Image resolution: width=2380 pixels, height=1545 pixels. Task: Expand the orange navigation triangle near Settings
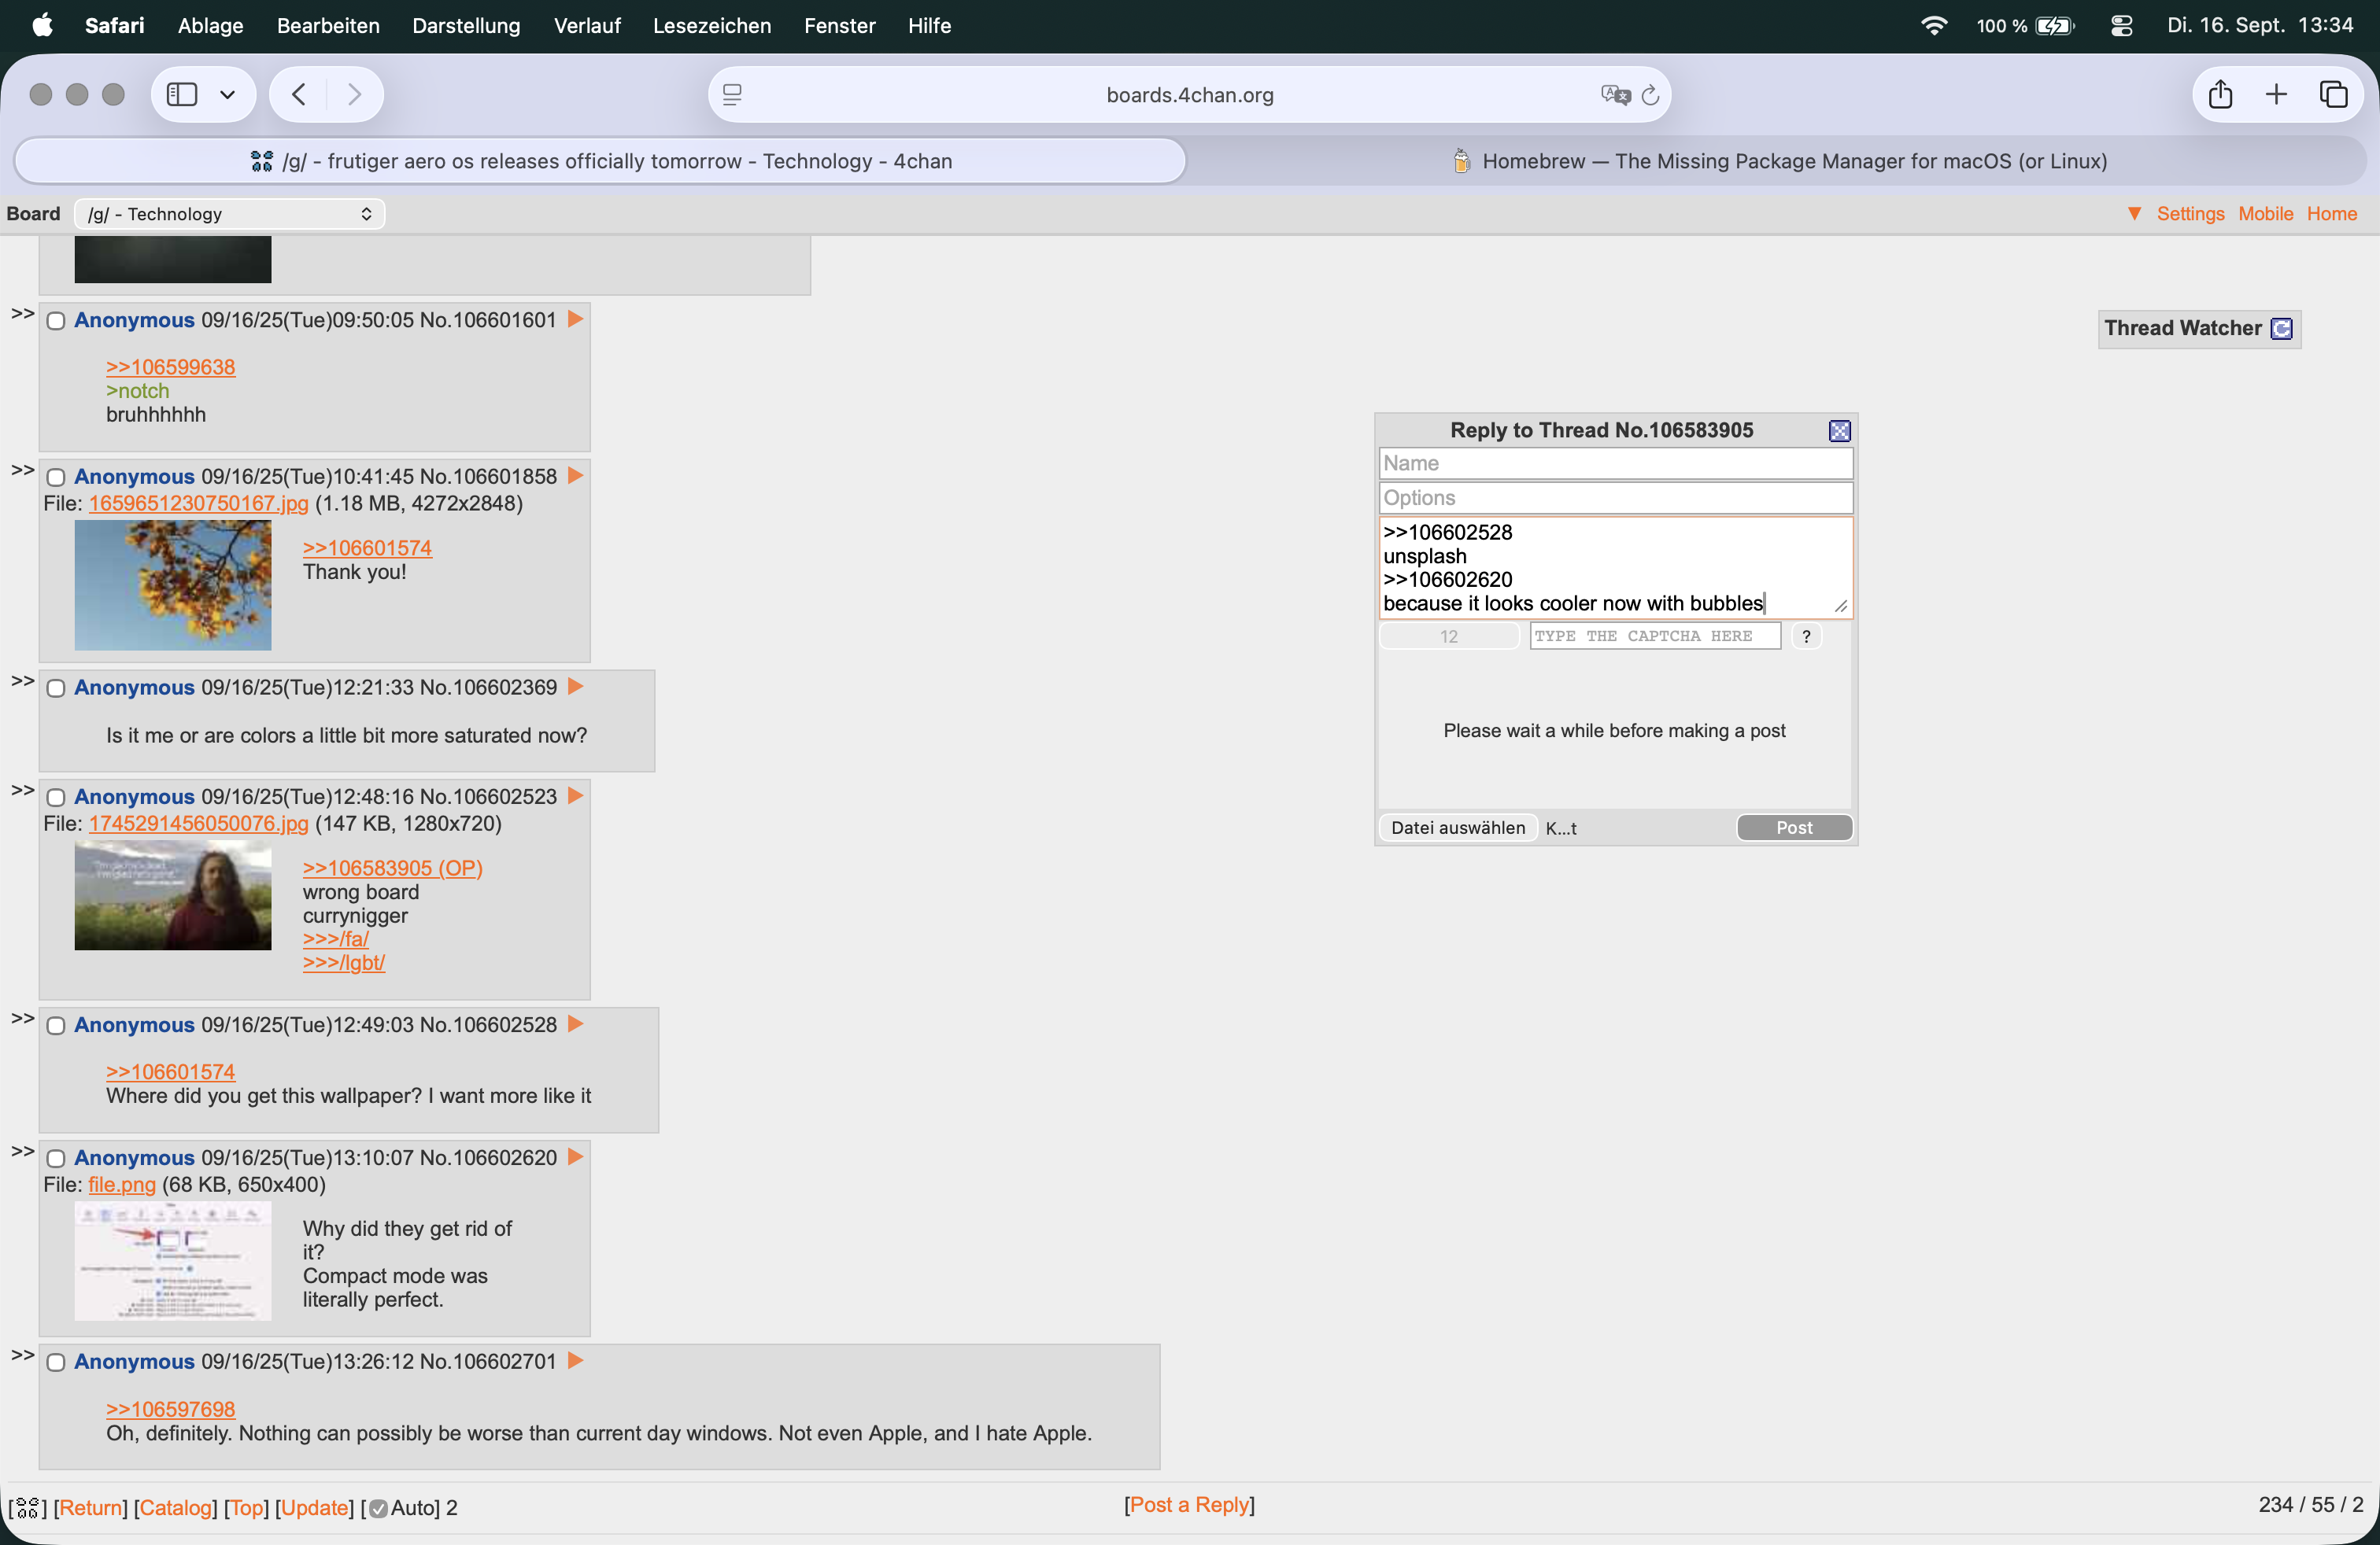tap(2134, 214)
